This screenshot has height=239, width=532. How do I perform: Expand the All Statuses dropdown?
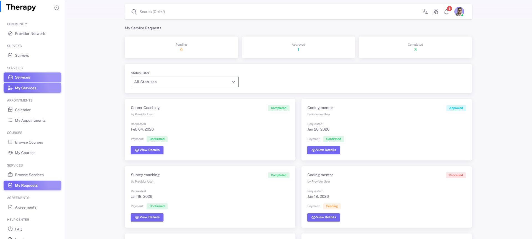tap(185, 82)
